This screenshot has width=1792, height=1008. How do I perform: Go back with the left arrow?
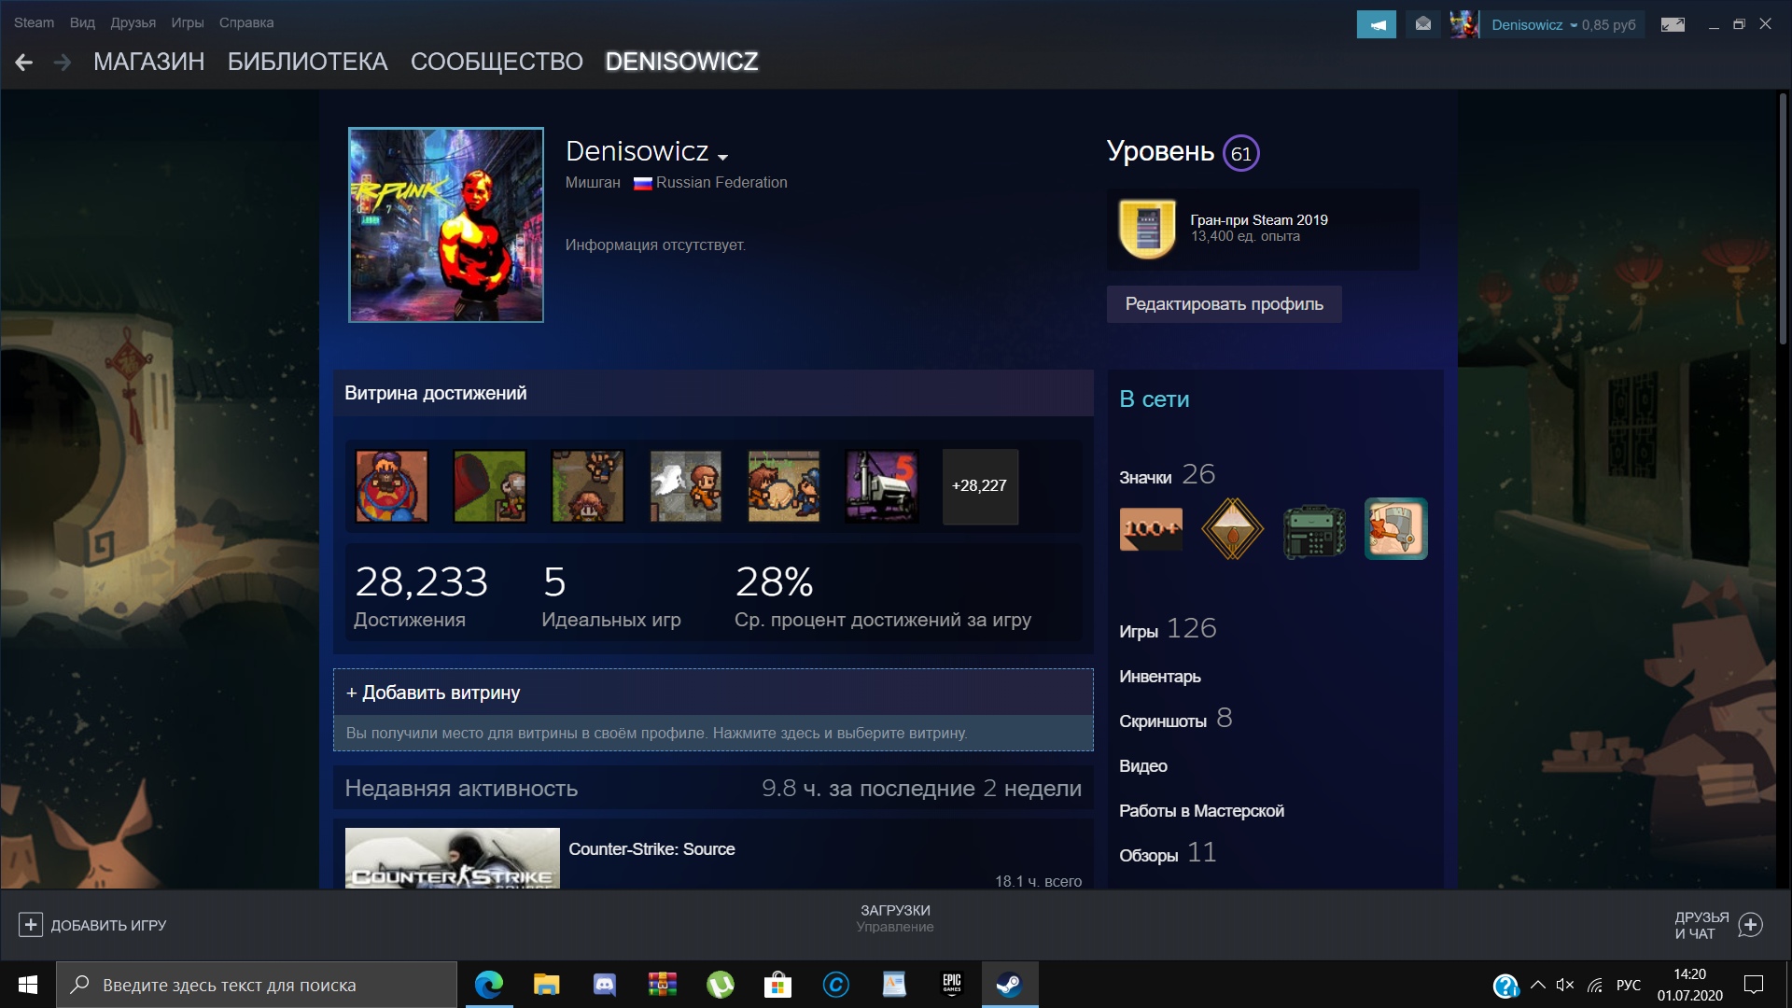click(24, 63)
